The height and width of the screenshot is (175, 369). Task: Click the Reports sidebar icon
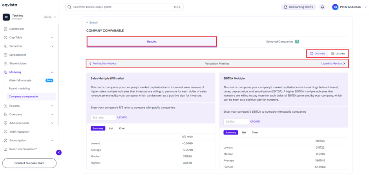click(x=5, y=106)
